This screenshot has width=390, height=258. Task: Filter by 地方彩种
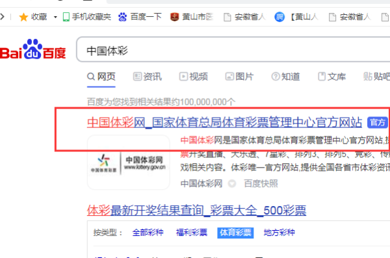tap(279, 233)
